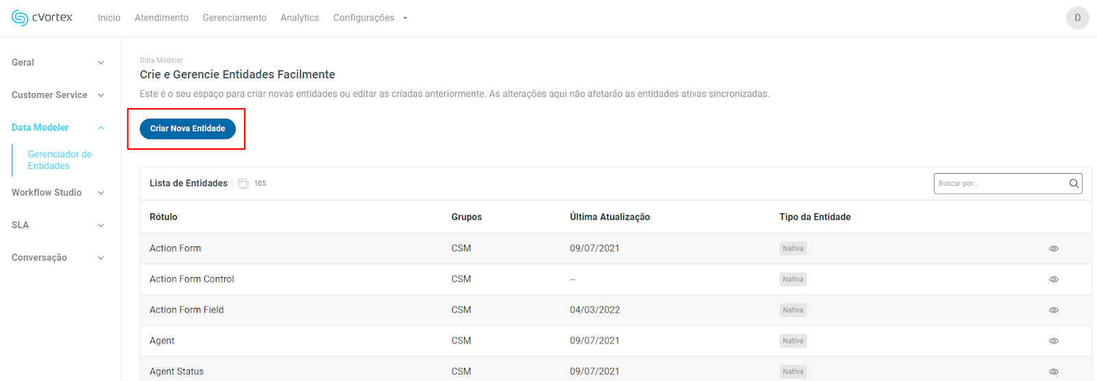
Task: Expand the Workflow Studio sidebar section
Action: pyautogui.click(x=101, y=193)
